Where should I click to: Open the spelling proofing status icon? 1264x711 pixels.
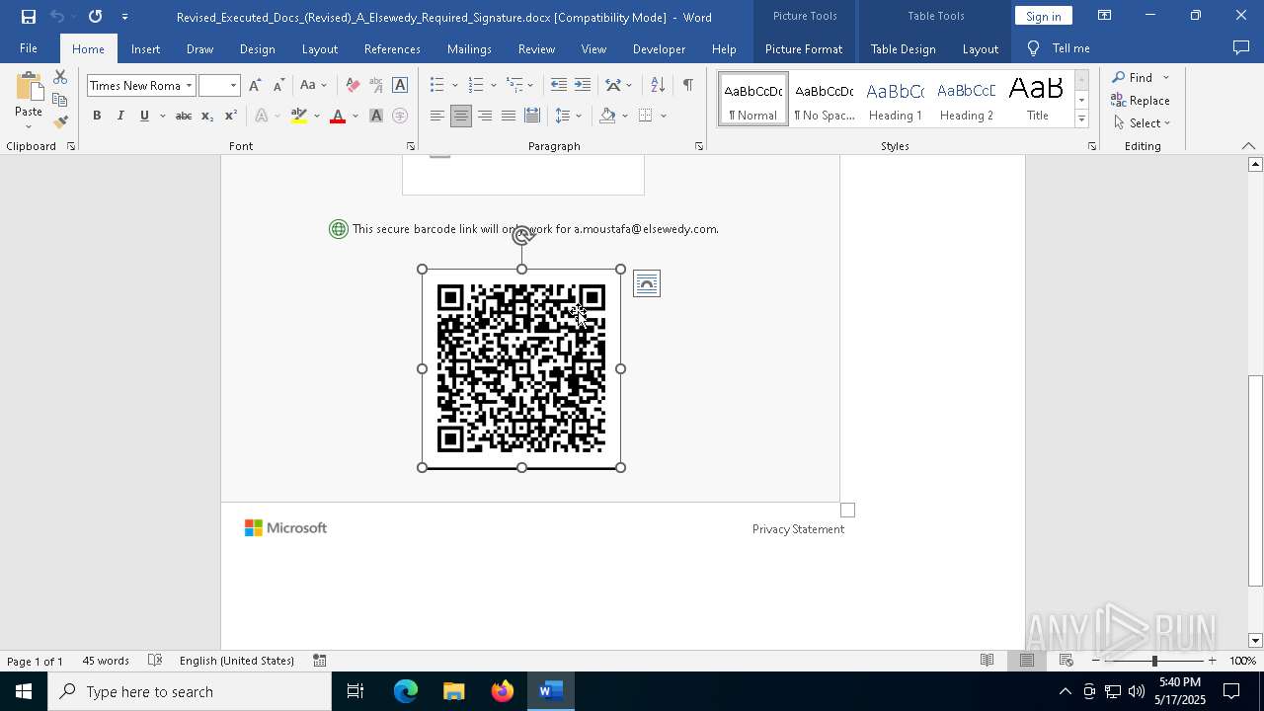[x=155, y=661]
